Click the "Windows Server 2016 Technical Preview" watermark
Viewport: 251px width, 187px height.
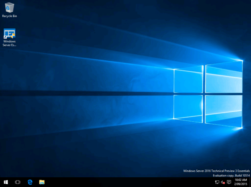[x=216, y=171]
